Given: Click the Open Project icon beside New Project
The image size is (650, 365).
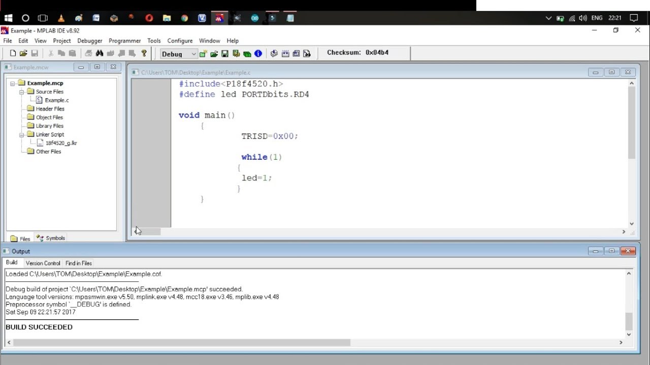Looking at the screenshot, I should coord(214,53).
